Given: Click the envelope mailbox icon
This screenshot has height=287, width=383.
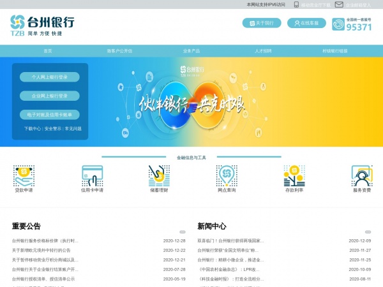Looking at the screenshot, I should tap(339, 4).
